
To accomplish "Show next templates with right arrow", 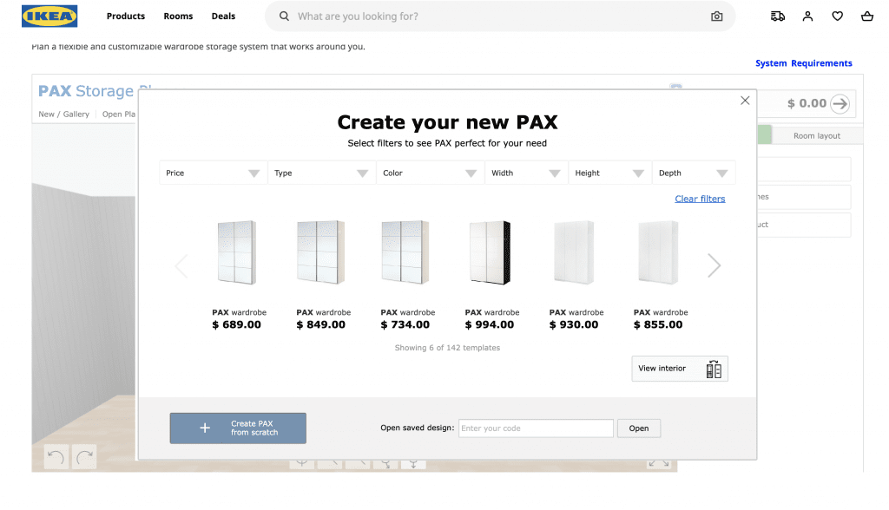I will coord(714,265).
